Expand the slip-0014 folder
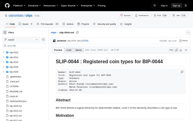Viewport: 193px width, 121px height. pyautogui.click(x=4, y=57)
